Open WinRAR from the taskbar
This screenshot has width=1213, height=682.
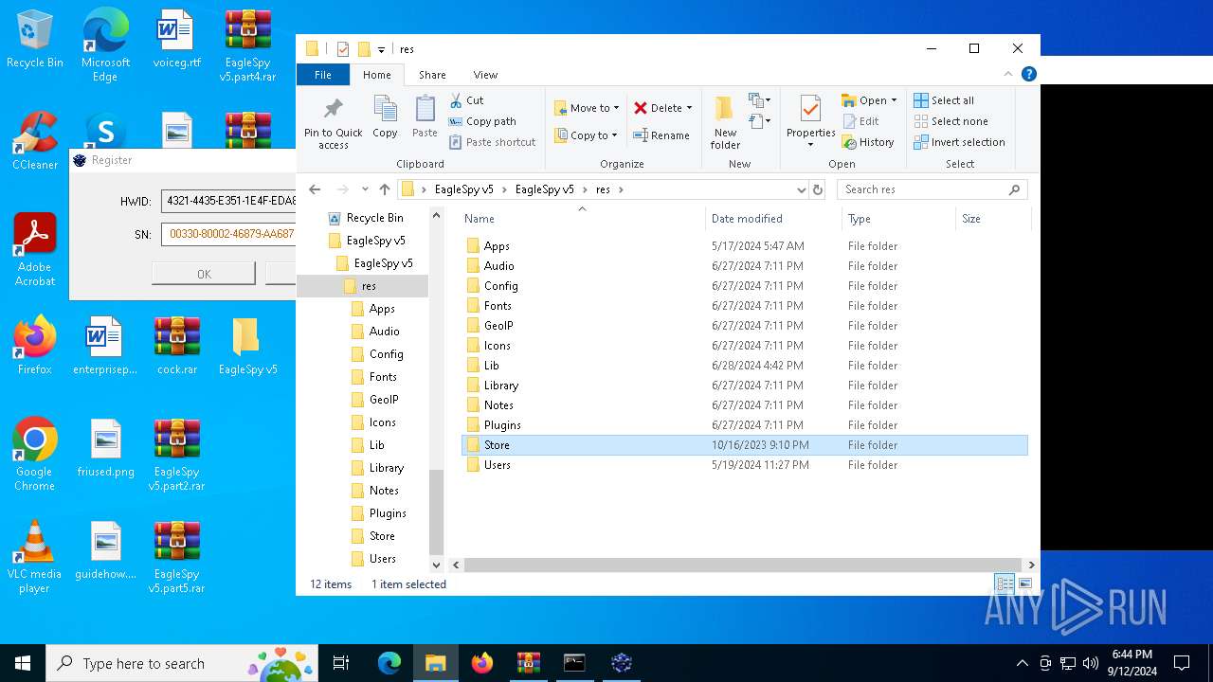point(528,663)
